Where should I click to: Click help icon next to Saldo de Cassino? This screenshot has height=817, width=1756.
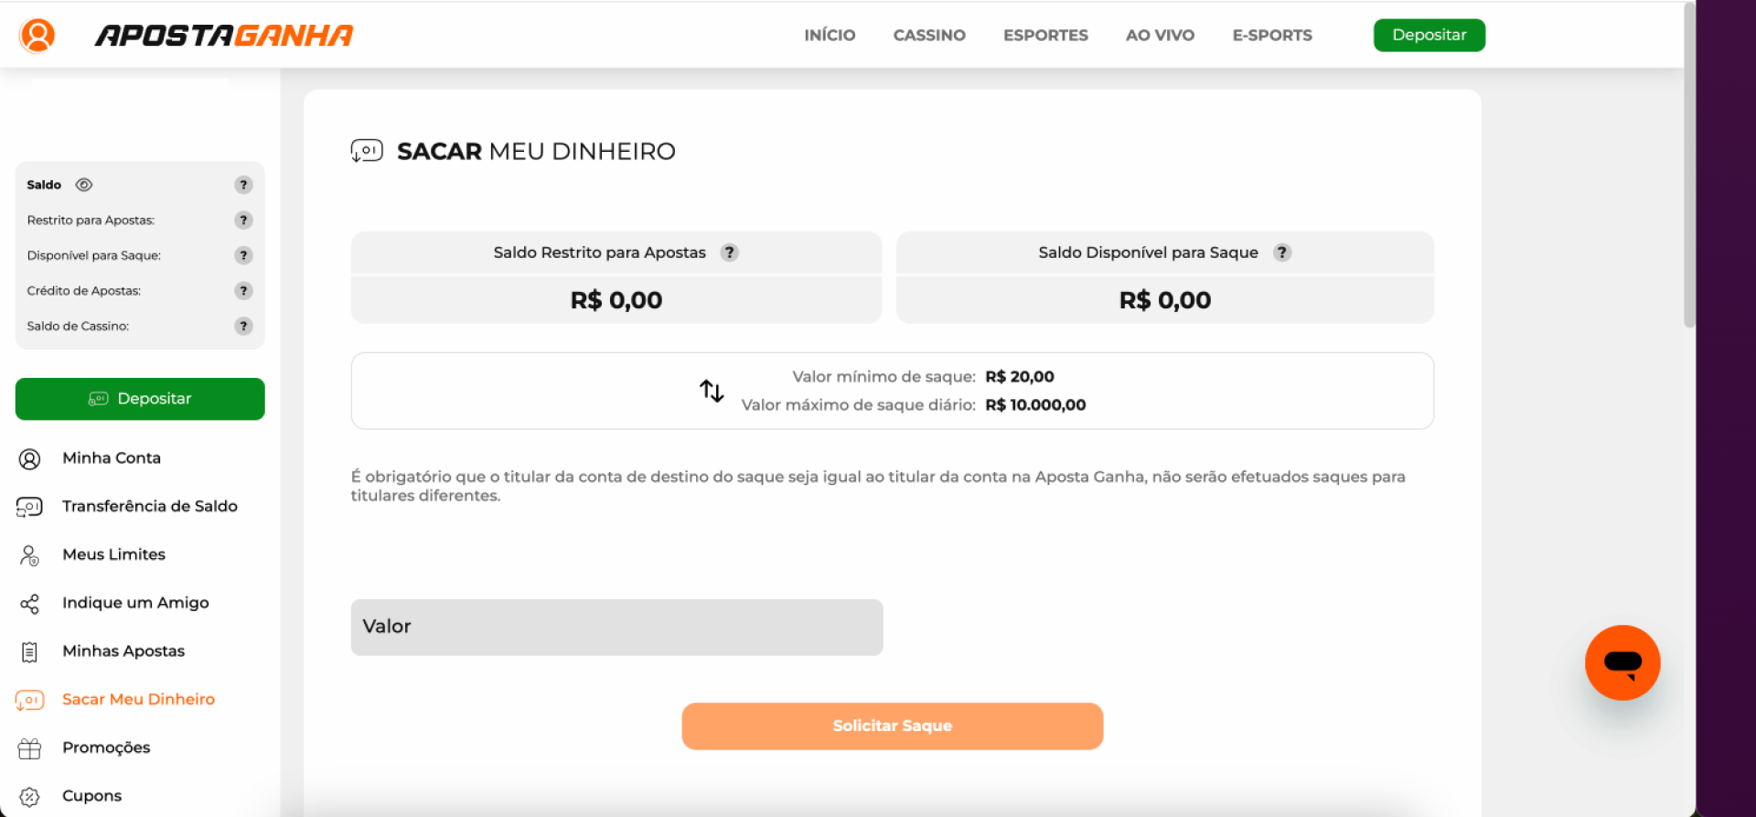pyautogui.click(x=243, y=327)
